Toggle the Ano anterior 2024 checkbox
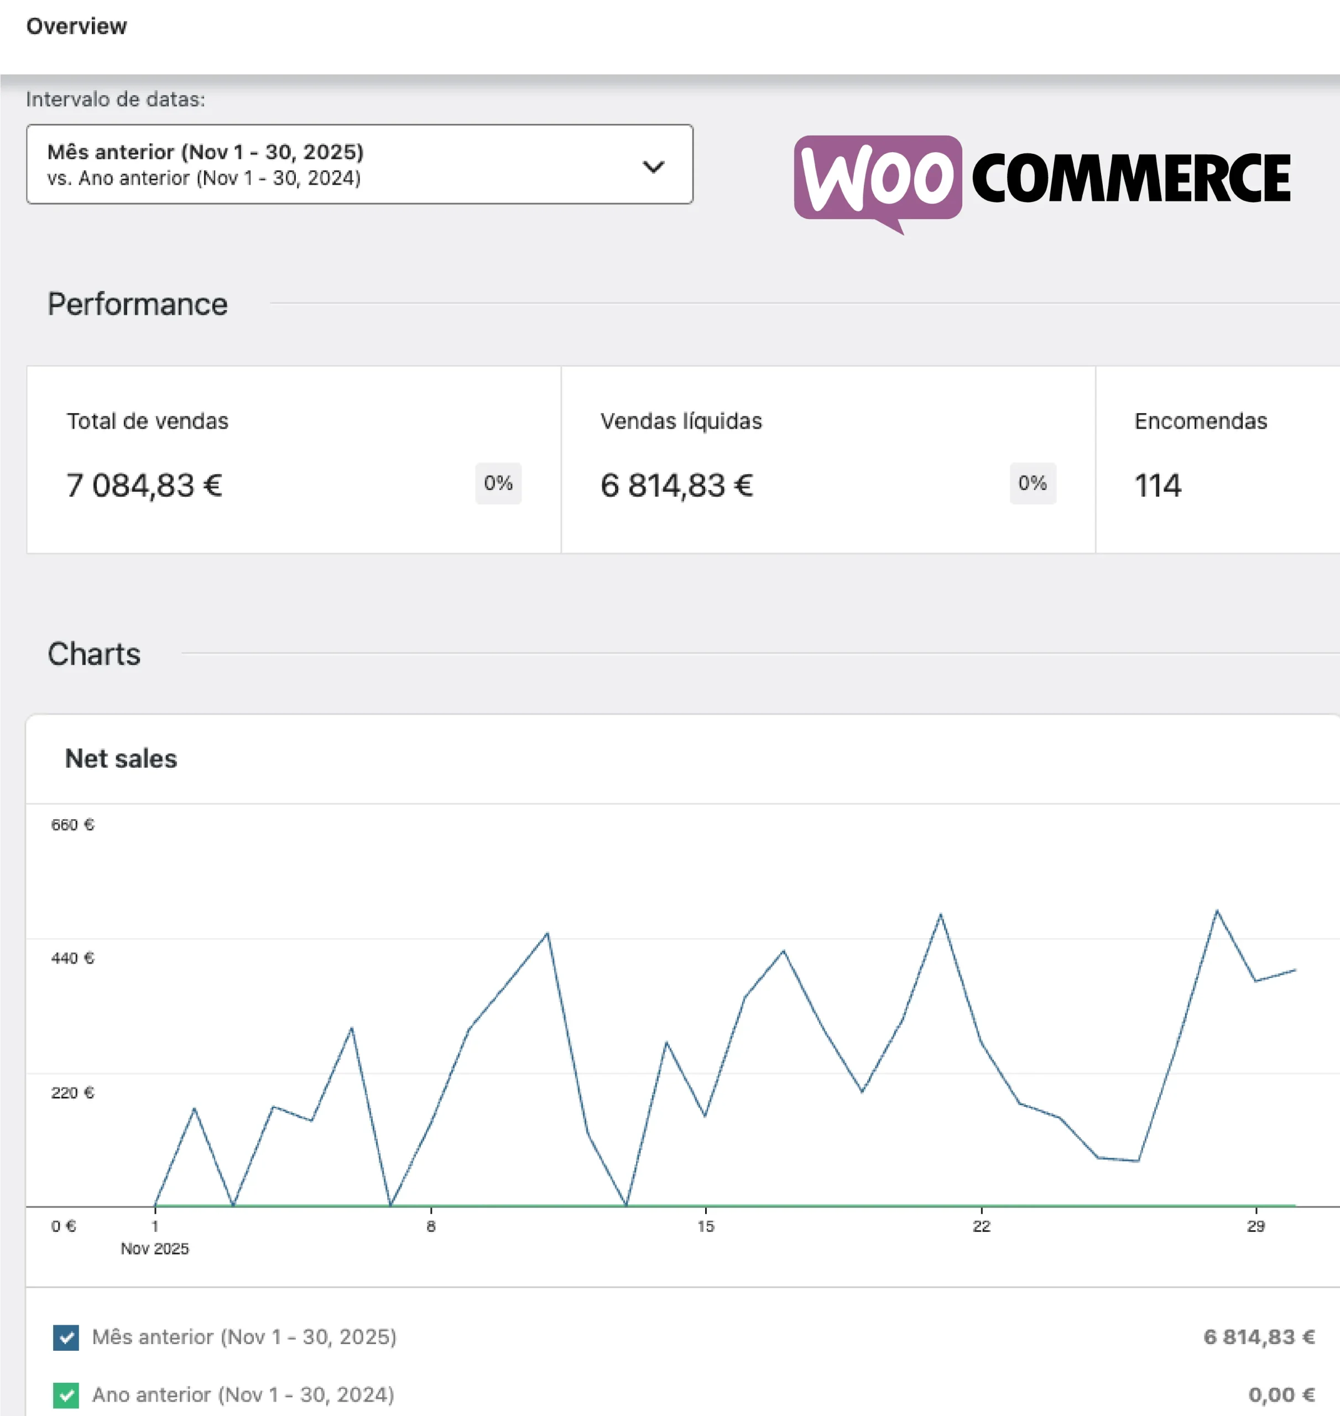The image size is (1340, 1416). click(x=66, y=1394)
